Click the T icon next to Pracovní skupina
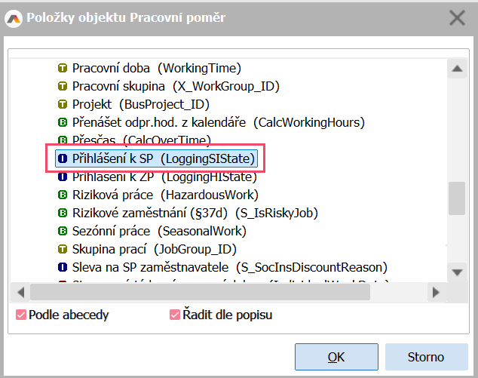Image resolution: width=478 pixels, height=378 pixels. [63, 86]
